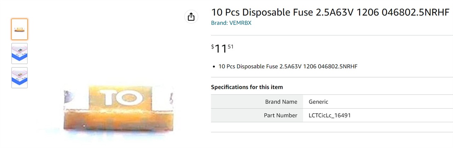This screenshot has height=148, width=453.
Task: Click the "TO" marking on the fuse image
Action: point(121,97)
